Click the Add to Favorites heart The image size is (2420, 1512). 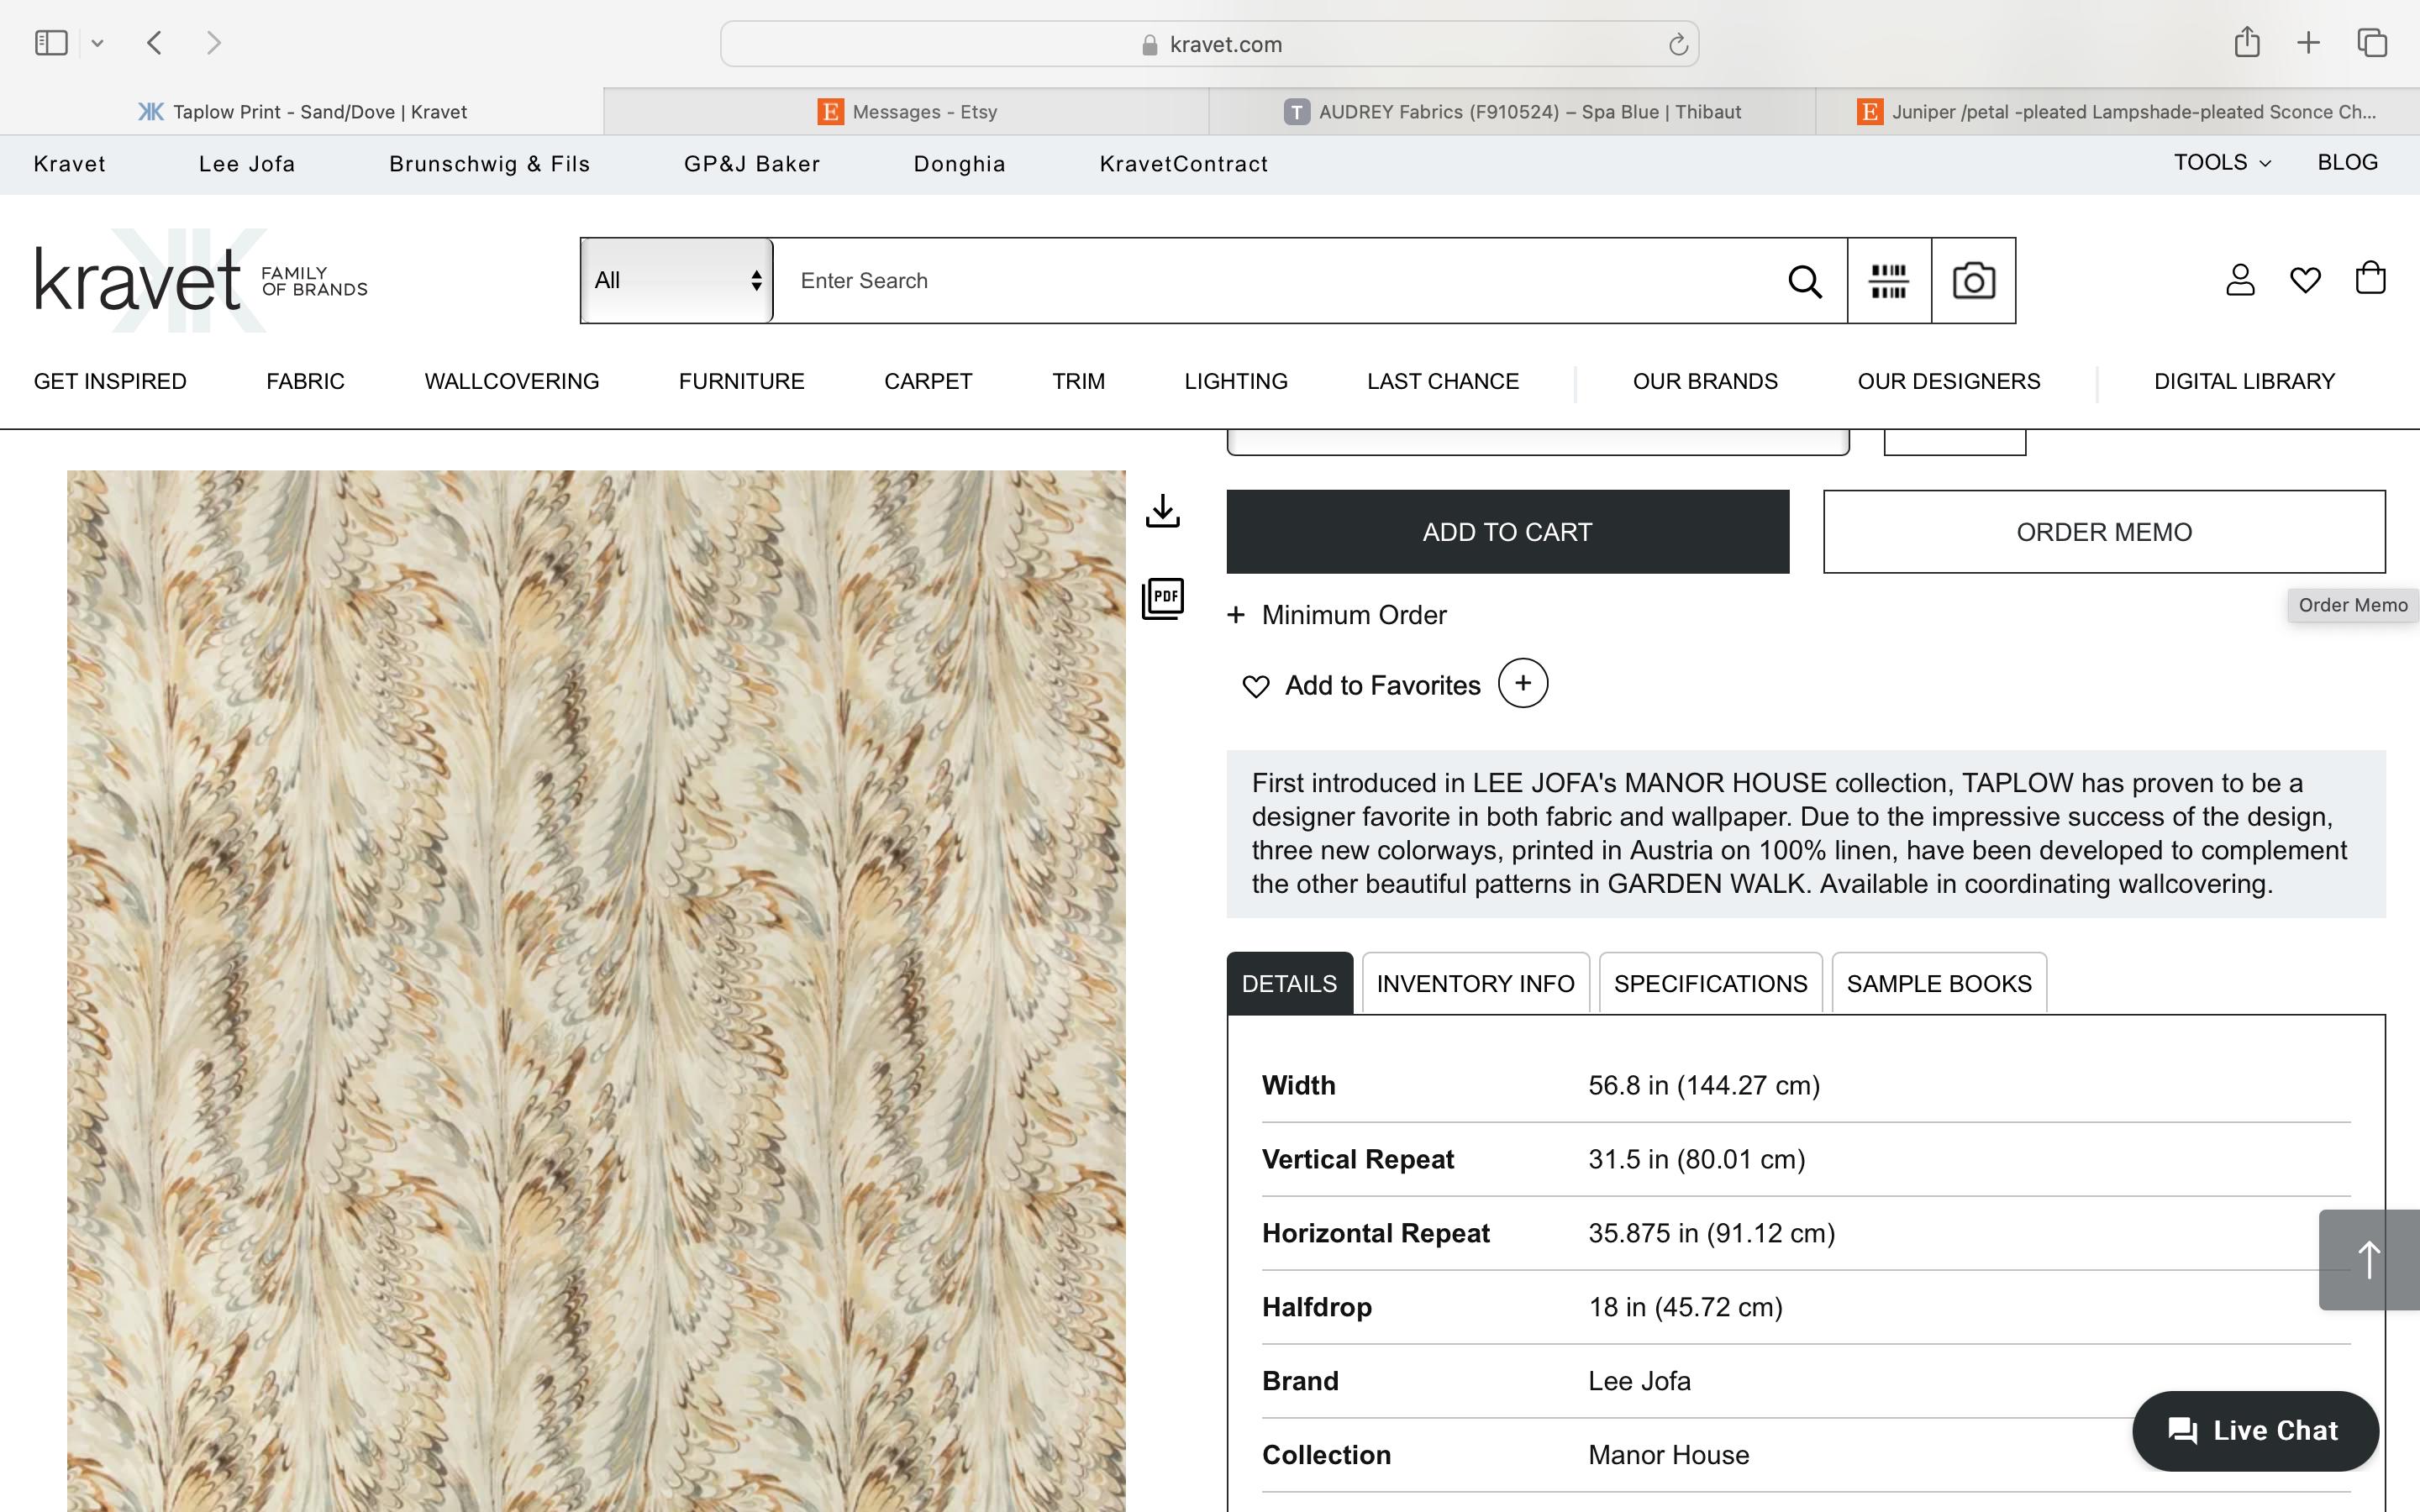[1256, 686]
